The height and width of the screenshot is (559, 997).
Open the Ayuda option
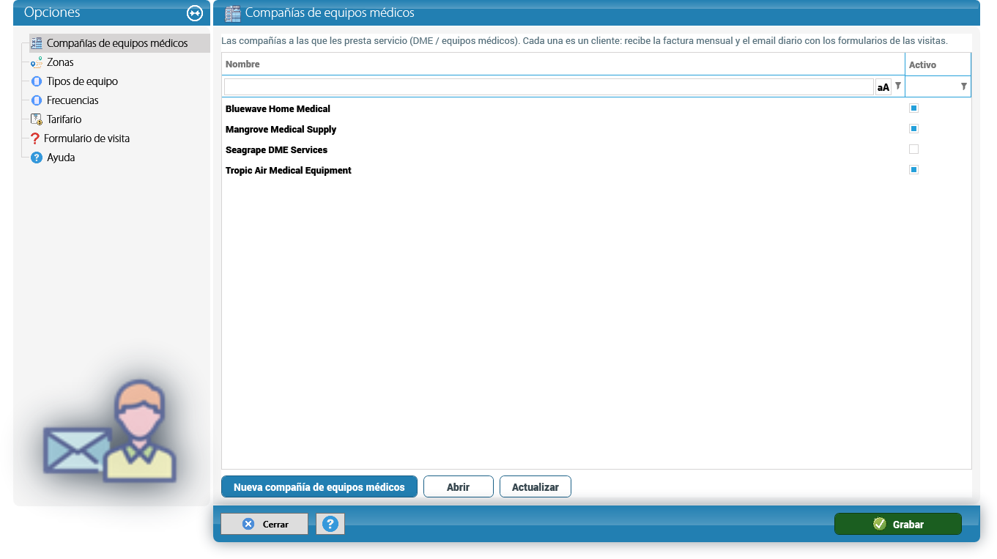pyautogui.click(x=61, y=158)
